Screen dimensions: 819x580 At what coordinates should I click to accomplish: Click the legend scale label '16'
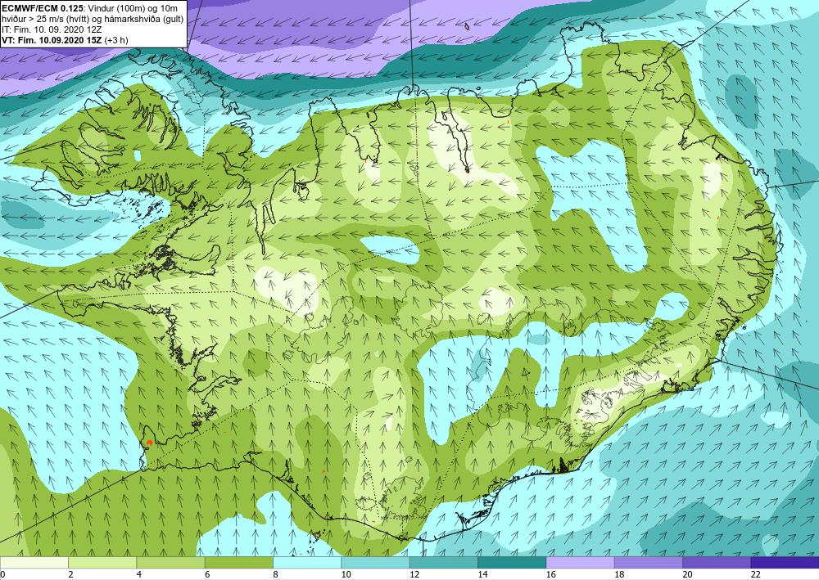[x=550, y=574]
